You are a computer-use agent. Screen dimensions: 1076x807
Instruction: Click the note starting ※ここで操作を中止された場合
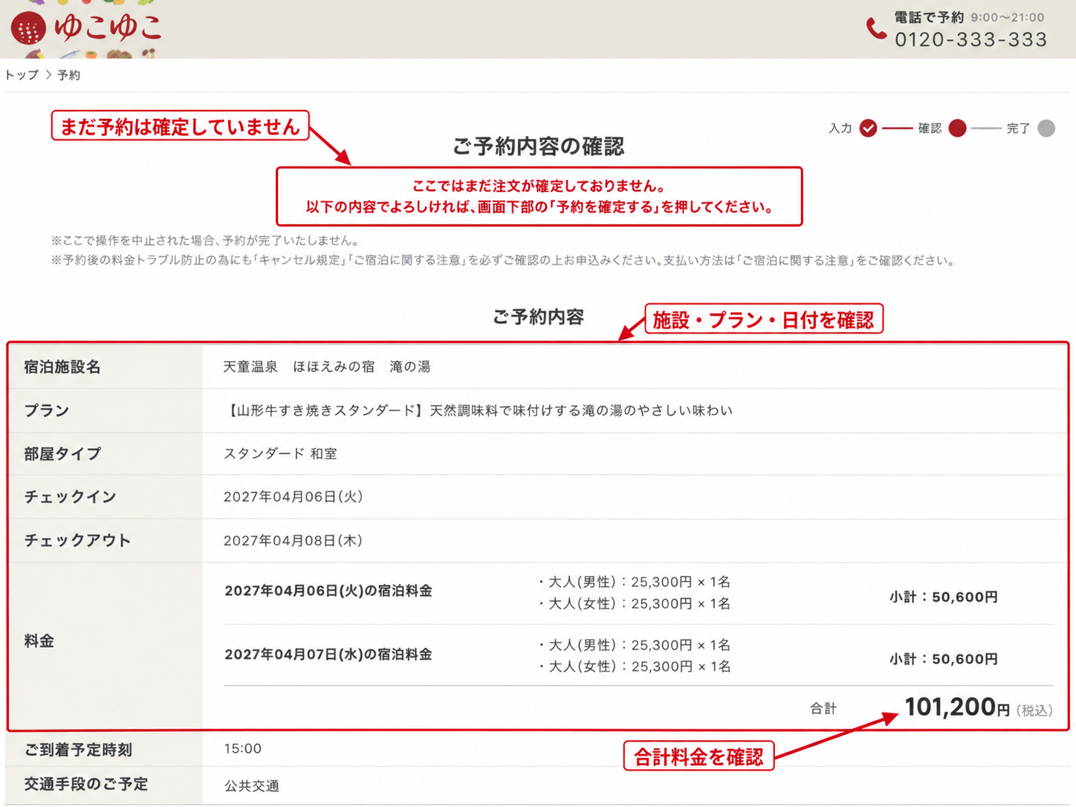click(x=206, y=241)
